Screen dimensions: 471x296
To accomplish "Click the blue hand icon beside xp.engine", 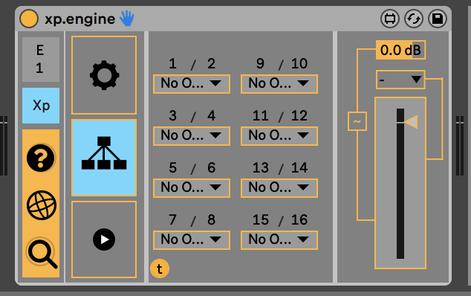I will (x=127, y=19).
